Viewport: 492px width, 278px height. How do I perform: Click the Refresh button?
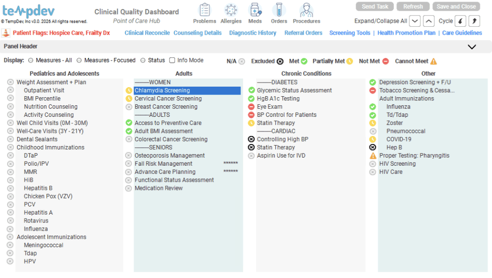click(413, 7)
